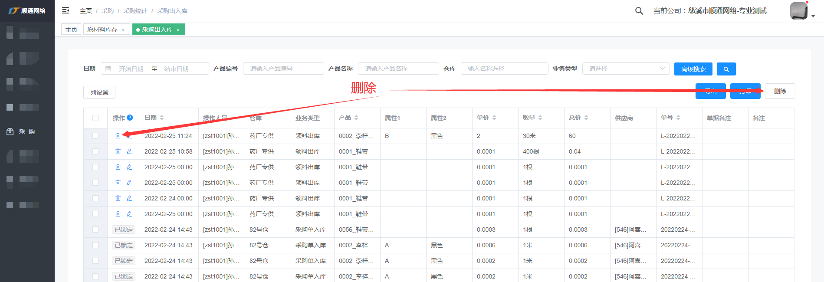
Task: Sort the table by 日期 column
Action: [162, 118]
